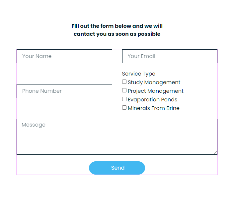
Task: Click inside the Message text area
Action: click(x=117, y=137)
